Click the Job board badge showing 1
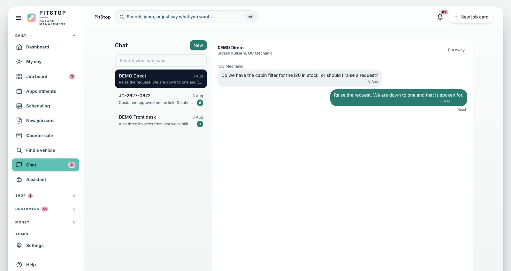This screenshot has height=271, width=511. tap(72, 77)
